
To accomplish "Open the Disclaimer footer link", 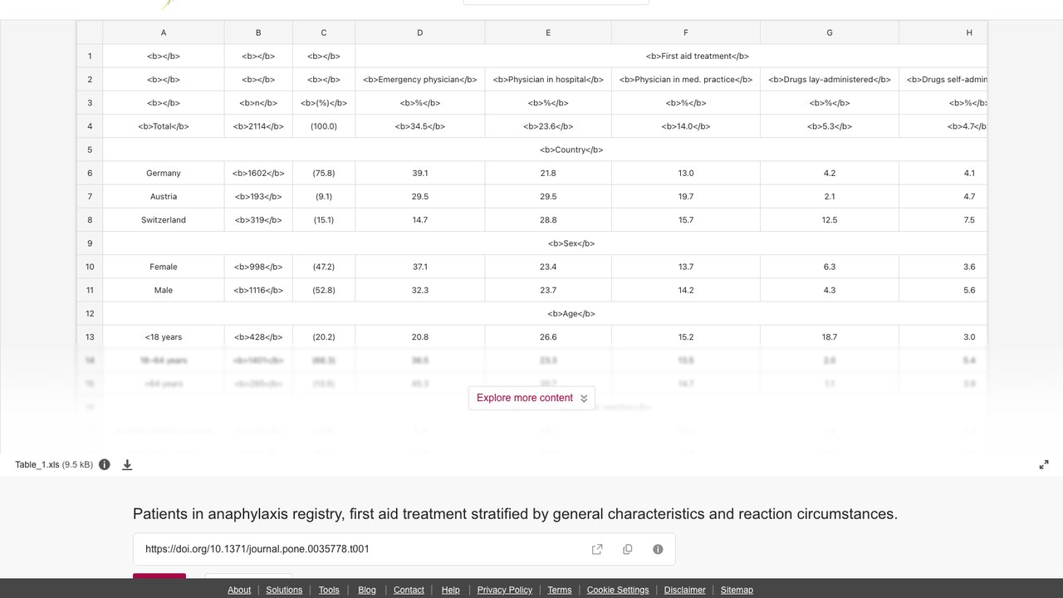I will 685,590.
